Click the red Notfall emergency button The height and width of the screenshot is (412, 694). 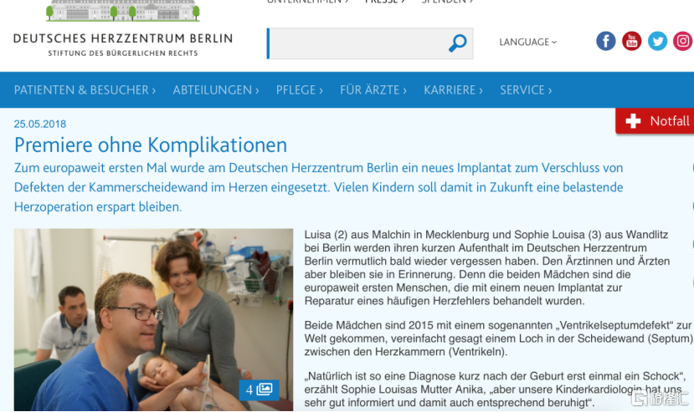coord(655,120)
